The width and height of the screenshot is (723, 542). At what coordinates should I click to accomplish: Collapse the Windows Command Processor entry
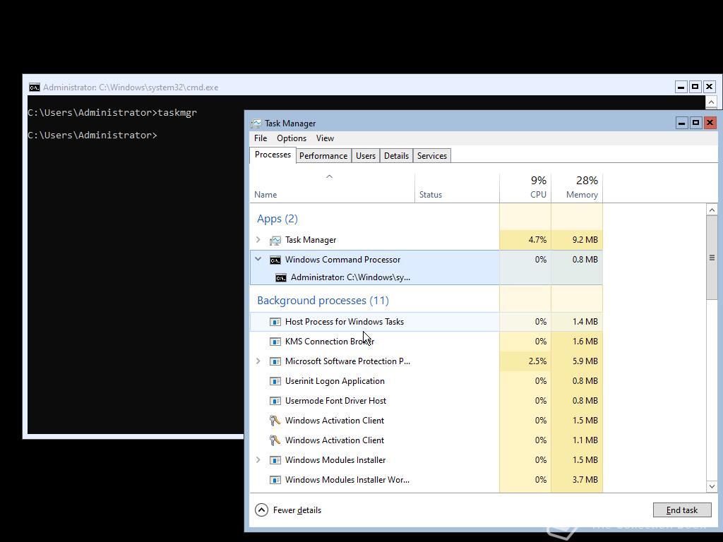[258, 259]
